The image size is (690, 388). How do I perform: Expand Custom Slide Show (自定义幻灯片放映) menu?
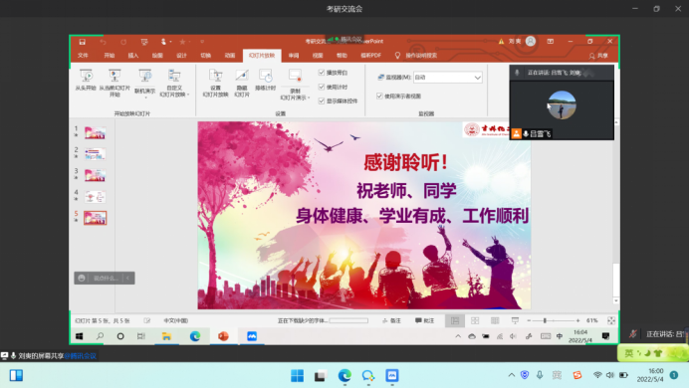click(x=174, y=91)
